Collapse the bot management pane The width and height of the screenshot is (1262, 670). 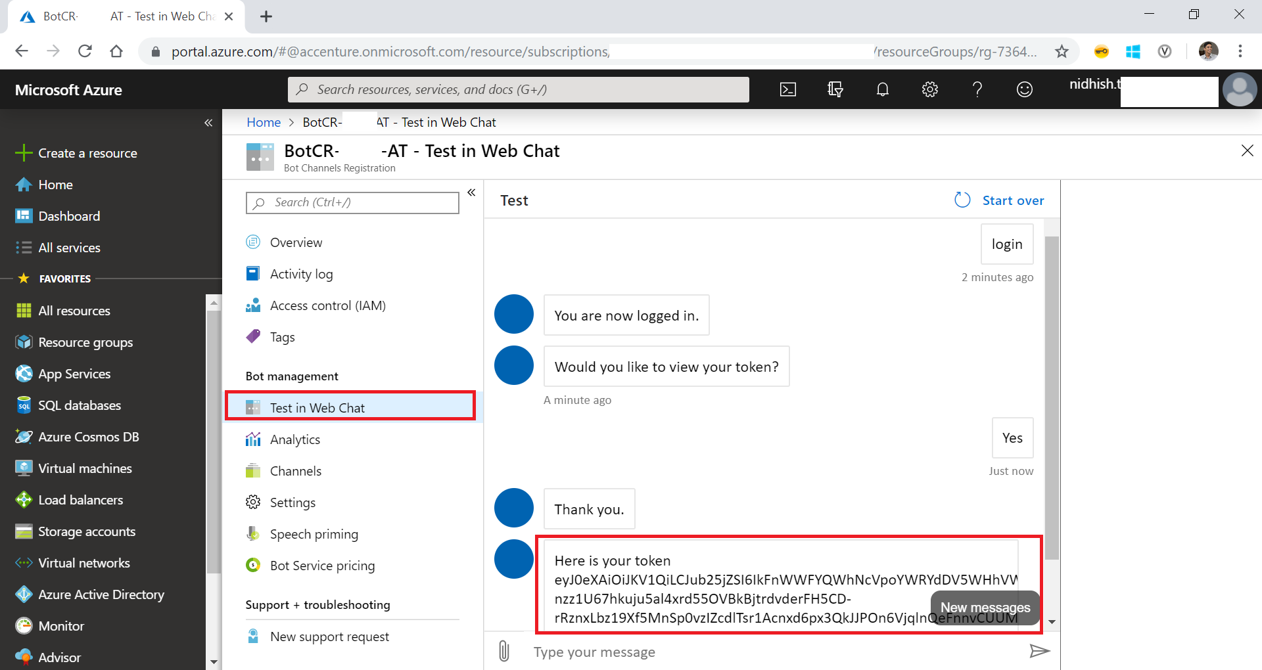tap(471, 192)
